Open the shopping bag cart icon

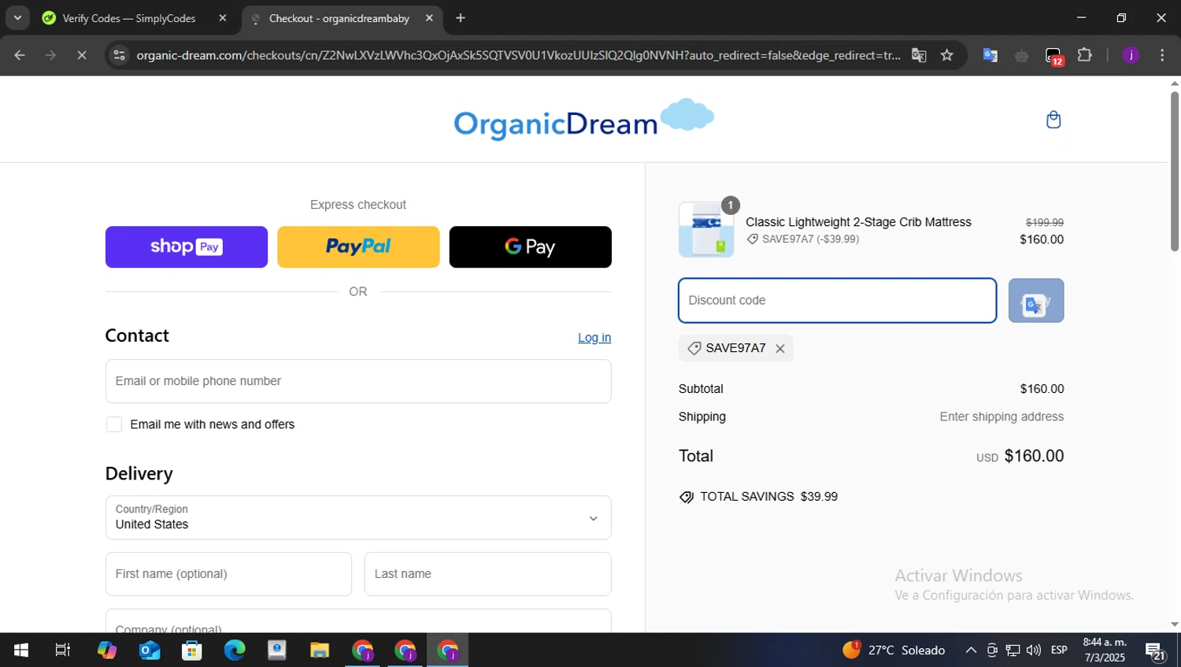[x=1053, y=120]
